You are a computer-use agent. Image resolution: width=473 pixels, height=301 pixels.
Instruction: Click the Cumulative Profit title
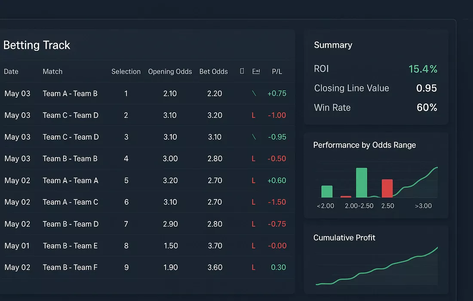click(344, 238)
